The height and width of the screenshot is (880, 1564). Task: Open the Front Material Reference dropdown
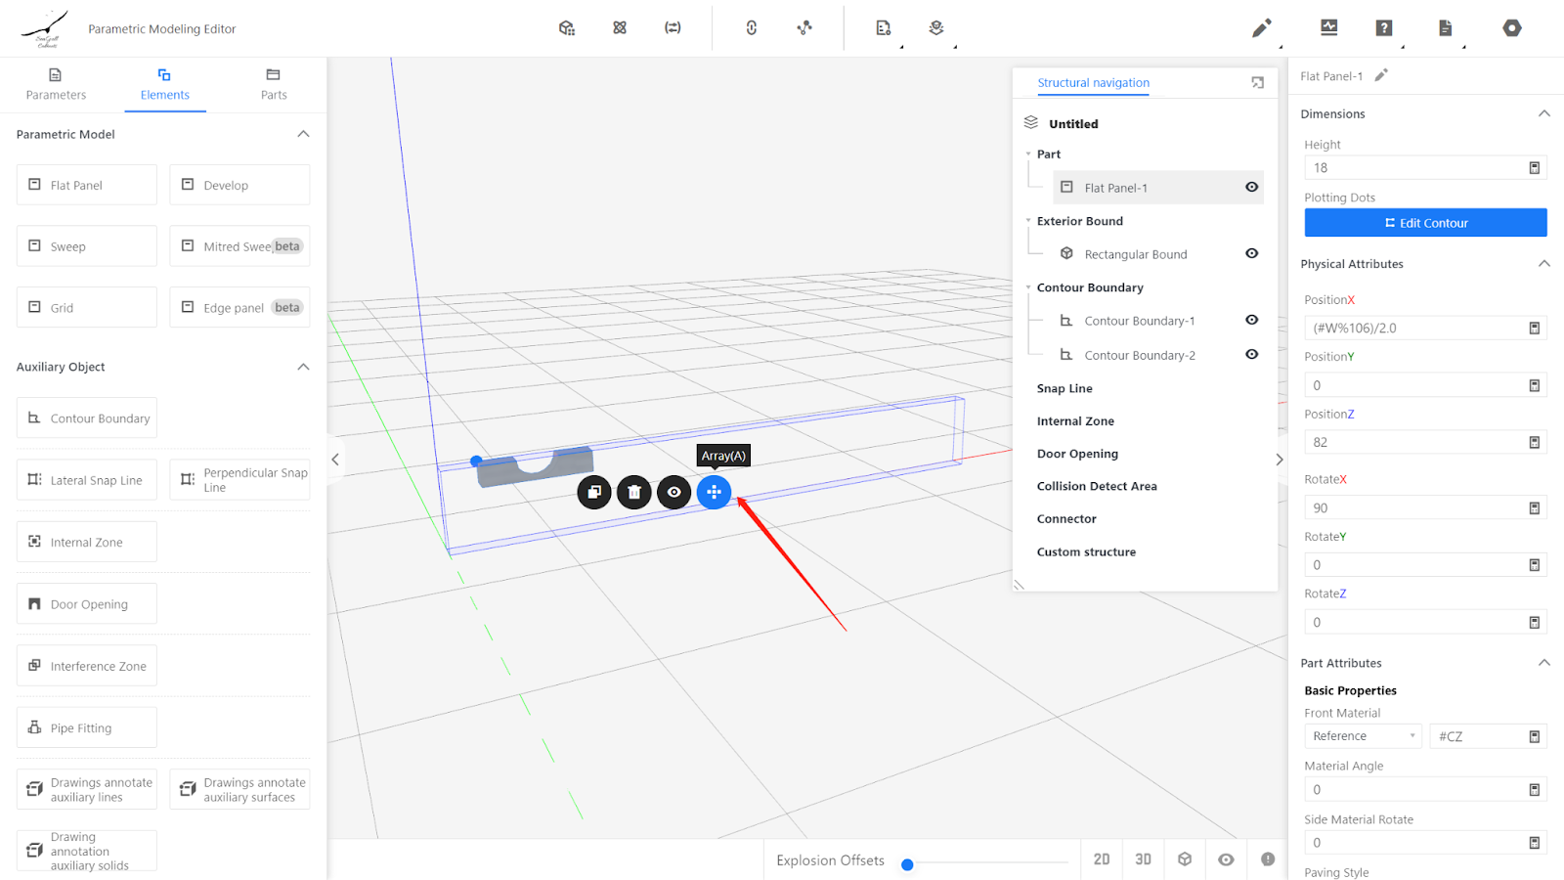coord(1364,736)
